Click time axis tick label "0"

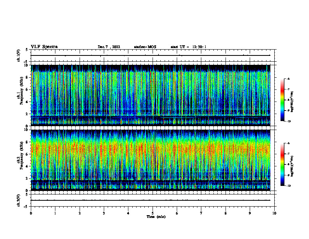31,213
